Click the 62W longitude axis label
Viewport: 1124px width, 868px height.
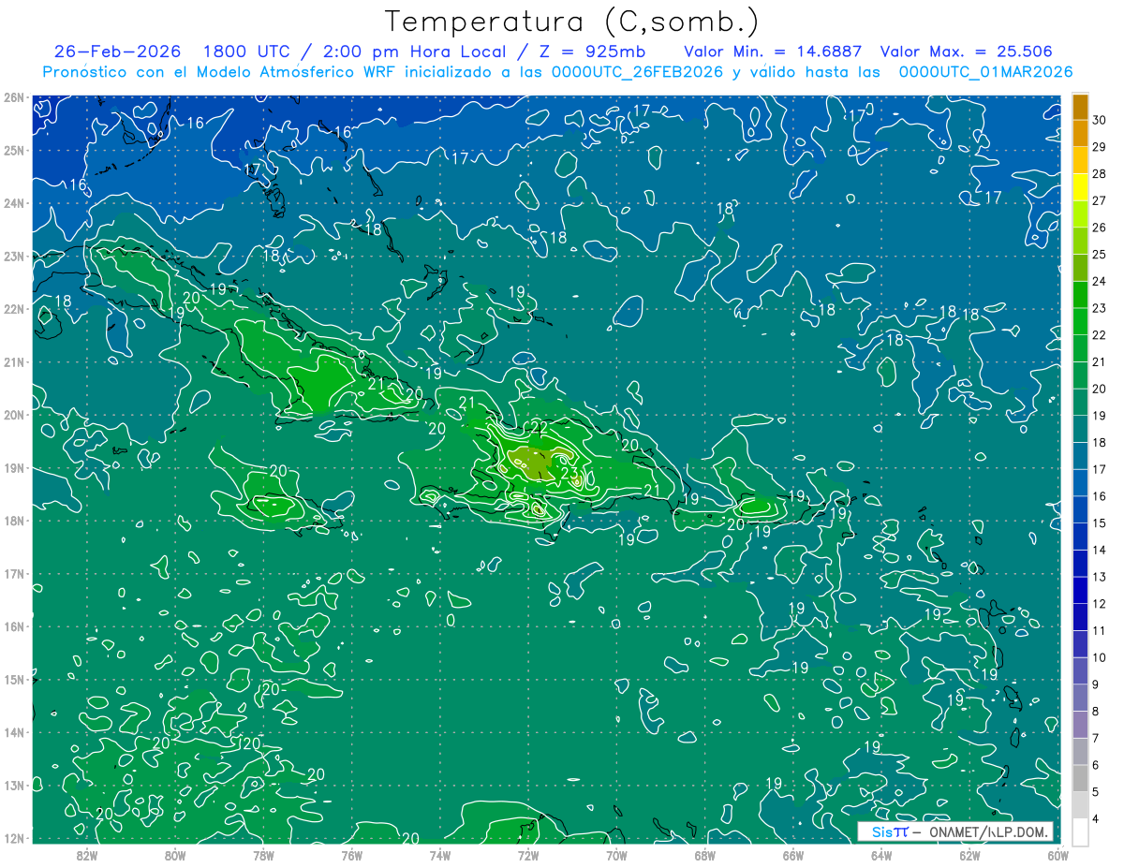coord(969,854)
